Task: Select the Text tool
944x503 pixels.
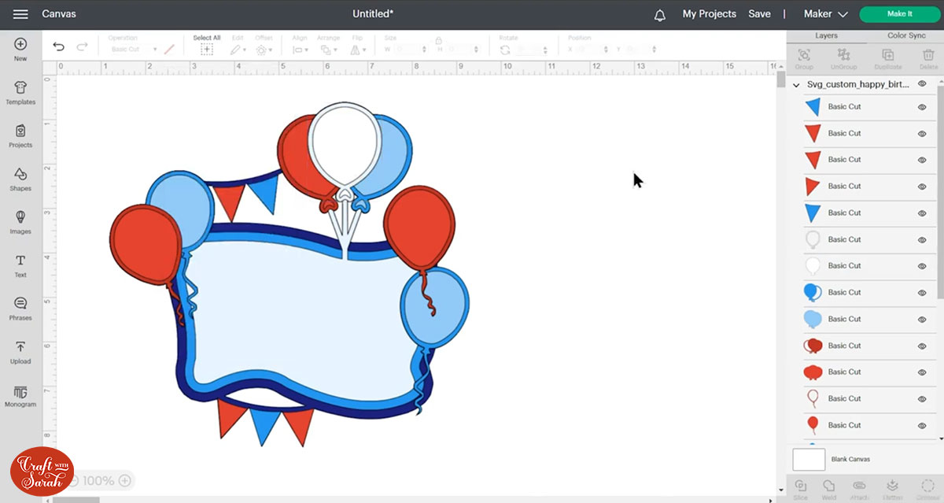Action: click(20, 265)
